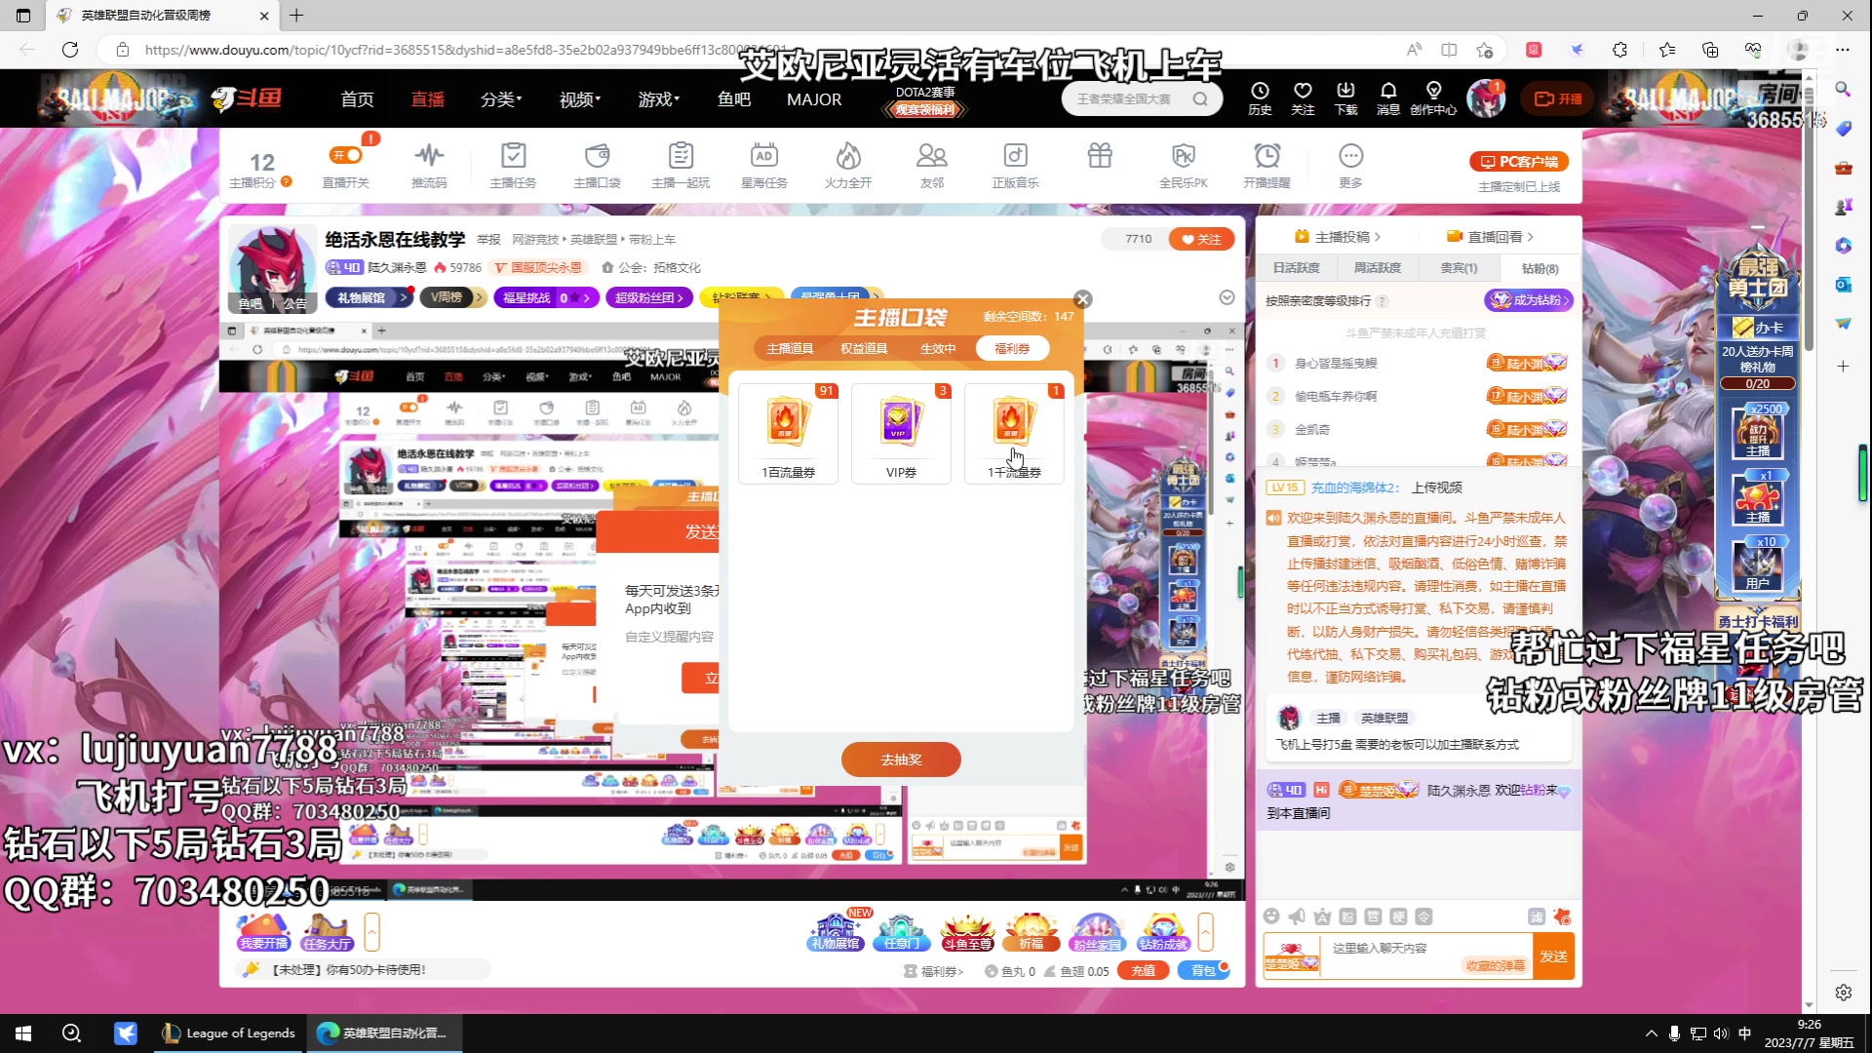Toggle the 直播开关 live switch
Viewport: 1872px width, 1053px height.
pos(346,165)
